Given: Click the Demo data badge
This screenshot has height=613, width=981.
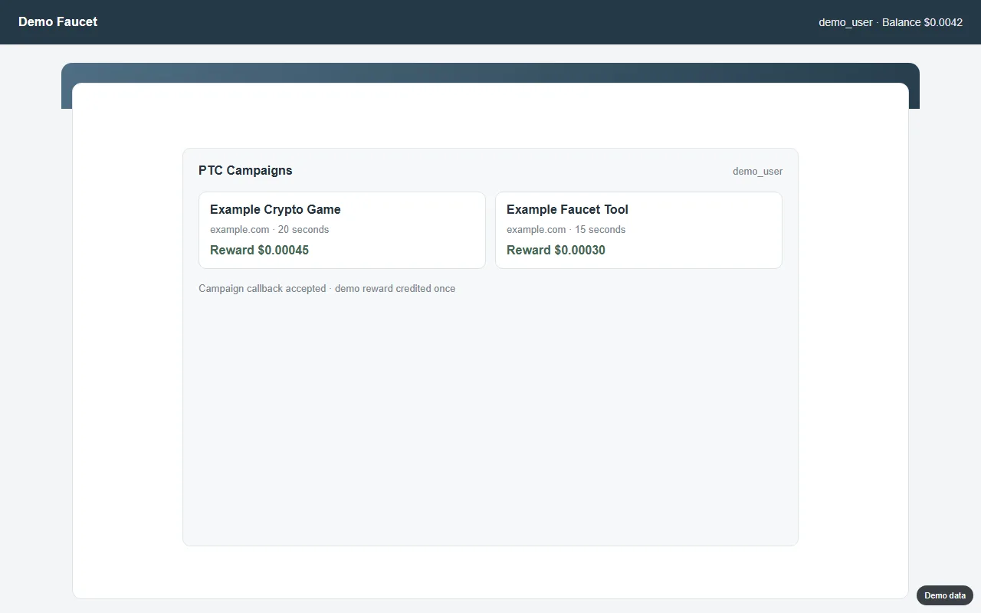Looking at the screenshot, I should [945, 595].
